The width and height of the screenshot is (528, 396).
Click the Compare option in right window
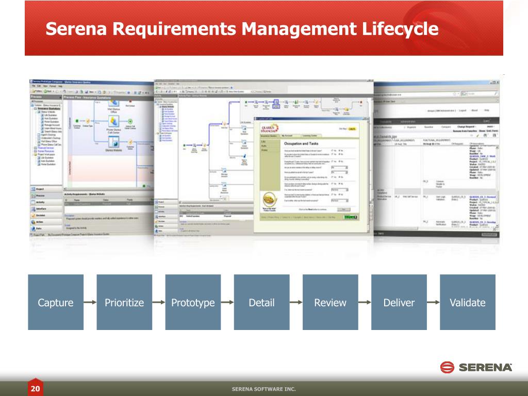(x=446, y=127)
